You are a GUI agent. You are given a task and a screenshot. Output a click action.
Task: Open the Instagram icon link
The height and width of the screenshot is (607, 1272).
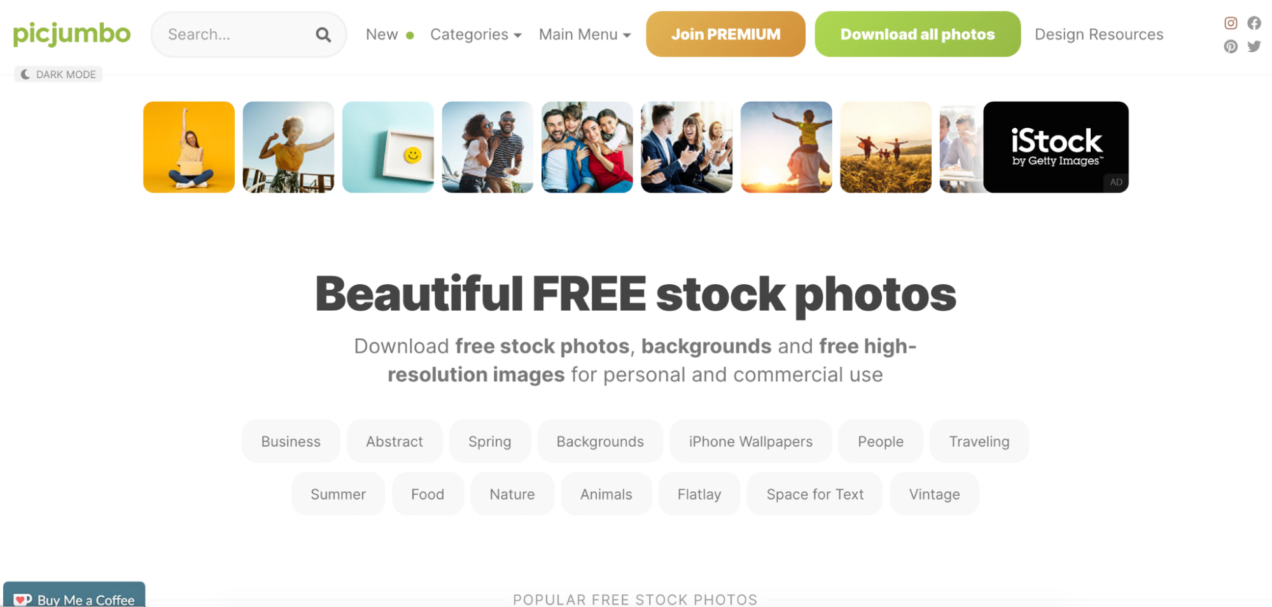[1231, 24]
